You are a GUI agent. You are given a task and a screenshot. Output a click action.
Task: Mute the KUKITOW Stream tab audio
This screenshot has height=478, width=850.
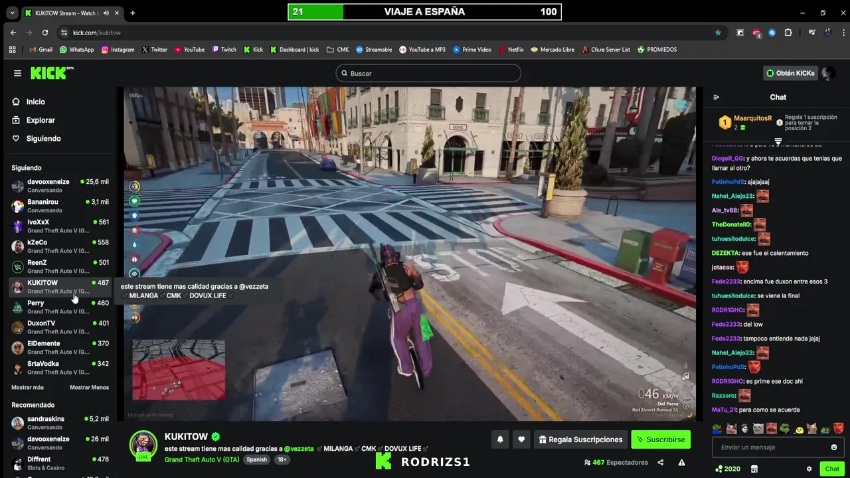click(x=106, y=13)
